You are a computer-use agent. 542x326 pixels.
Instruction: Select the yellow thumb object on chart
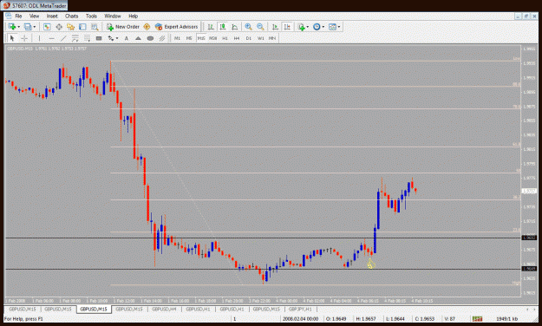(370, 264)
